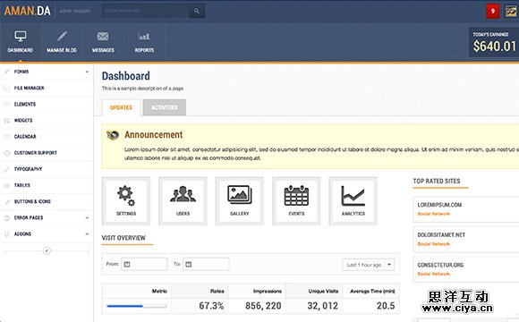Open the Last 1 hour ago dropdown

tap(369, 265)
